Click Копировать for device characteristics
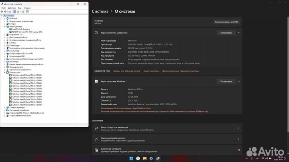The image size is (289, 162). (x=226, y=33)
